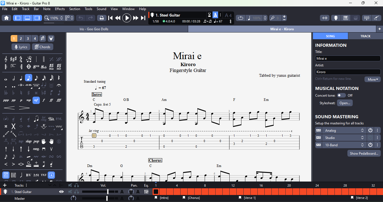Add an 8va octave marking
The width and height of the screenshot is (383, 202).
[36, 67]
